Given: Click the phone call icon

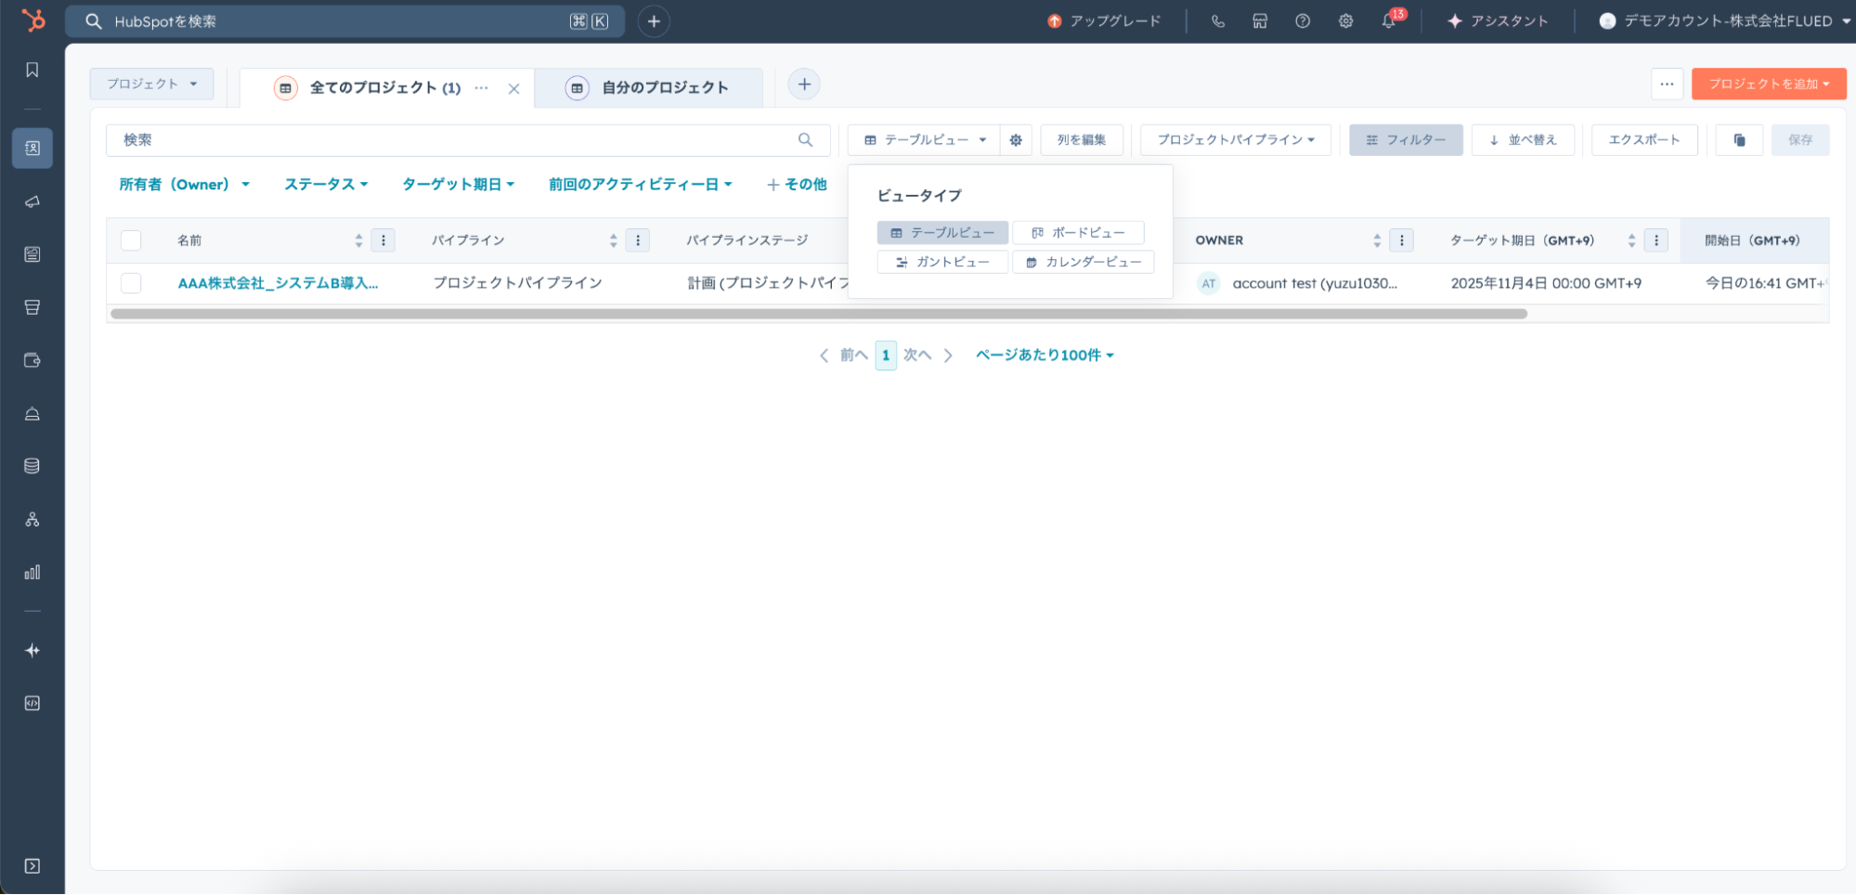Looking at the screenshot, I should (x=1218, y=20).
